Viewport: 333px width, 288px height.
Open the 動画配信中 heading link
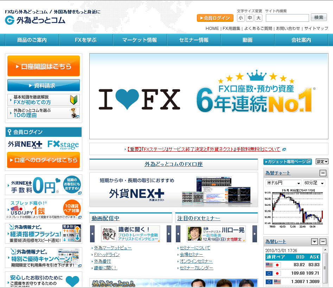pos(105,218)
